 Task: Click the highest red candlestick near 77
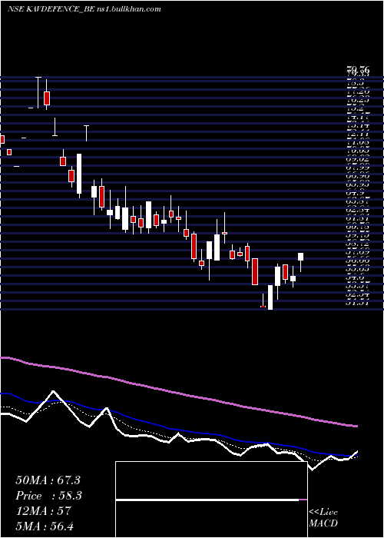[47, 98]
